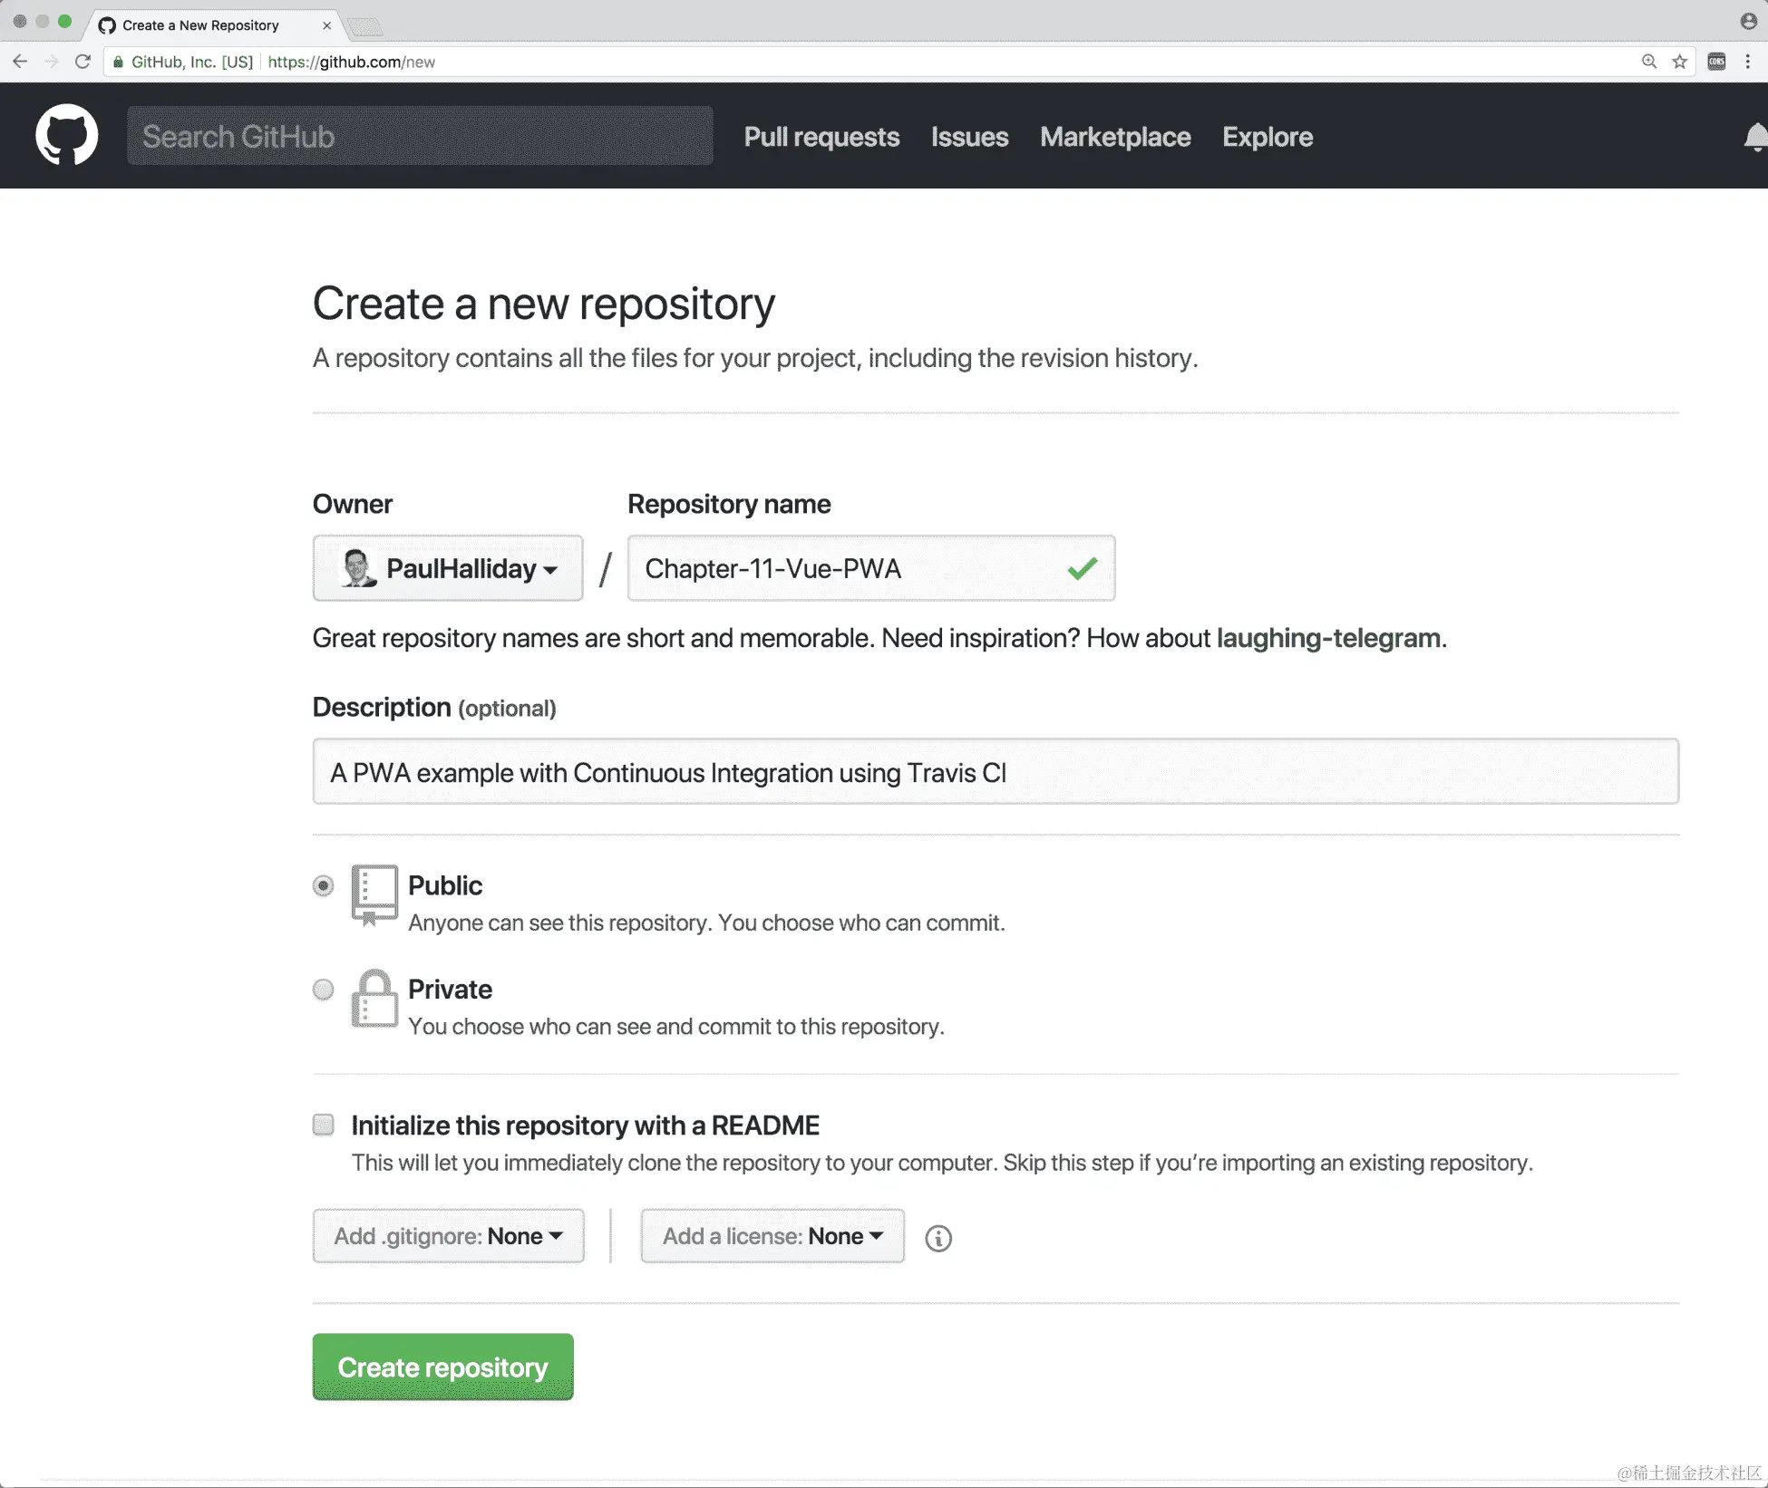
Task: Use the laughing-telegram name suggestion
Action: [1327, 638]
